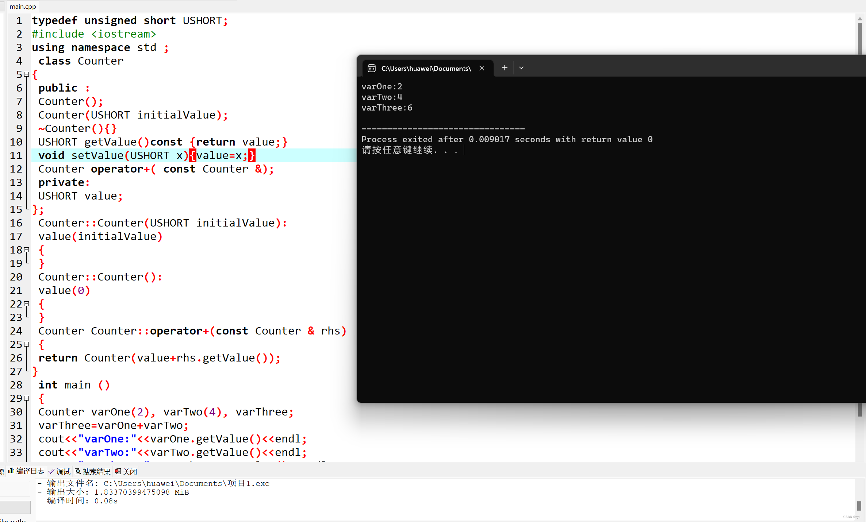Click the bar chart icon of 编译日志 tab
The width and height of the screenshot is (866, 522).
(x=11, y=471)
